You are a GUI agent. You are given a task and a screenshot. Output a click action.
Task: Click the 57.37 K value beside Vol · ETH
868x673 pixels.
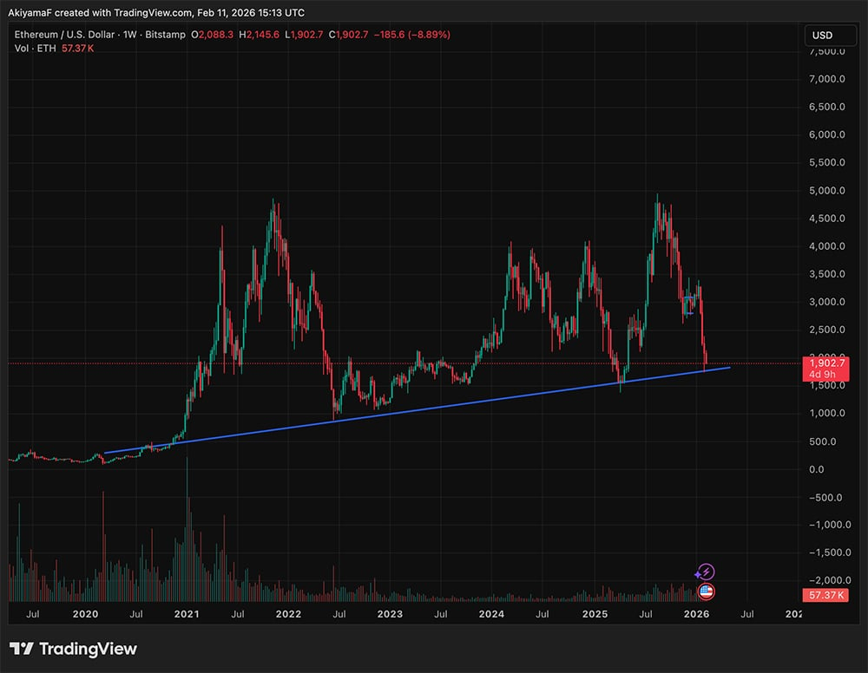(x=77, y=48)
